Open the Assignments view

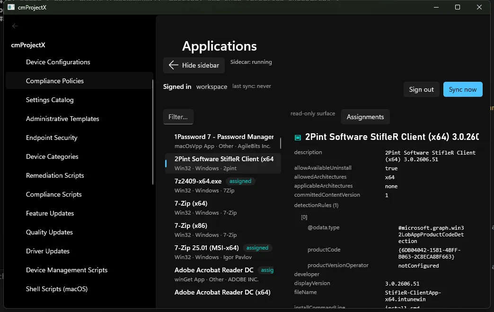[365, 117]
